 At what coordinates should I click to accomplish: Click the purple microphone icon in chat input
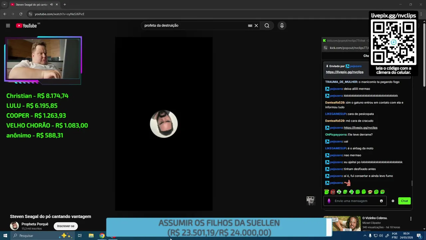329,201
